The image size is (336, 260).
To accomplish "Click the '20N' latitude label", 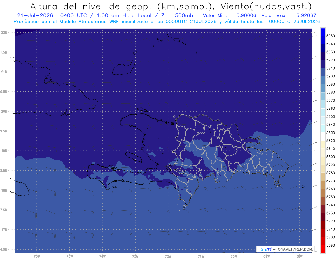I will [4, 111].
